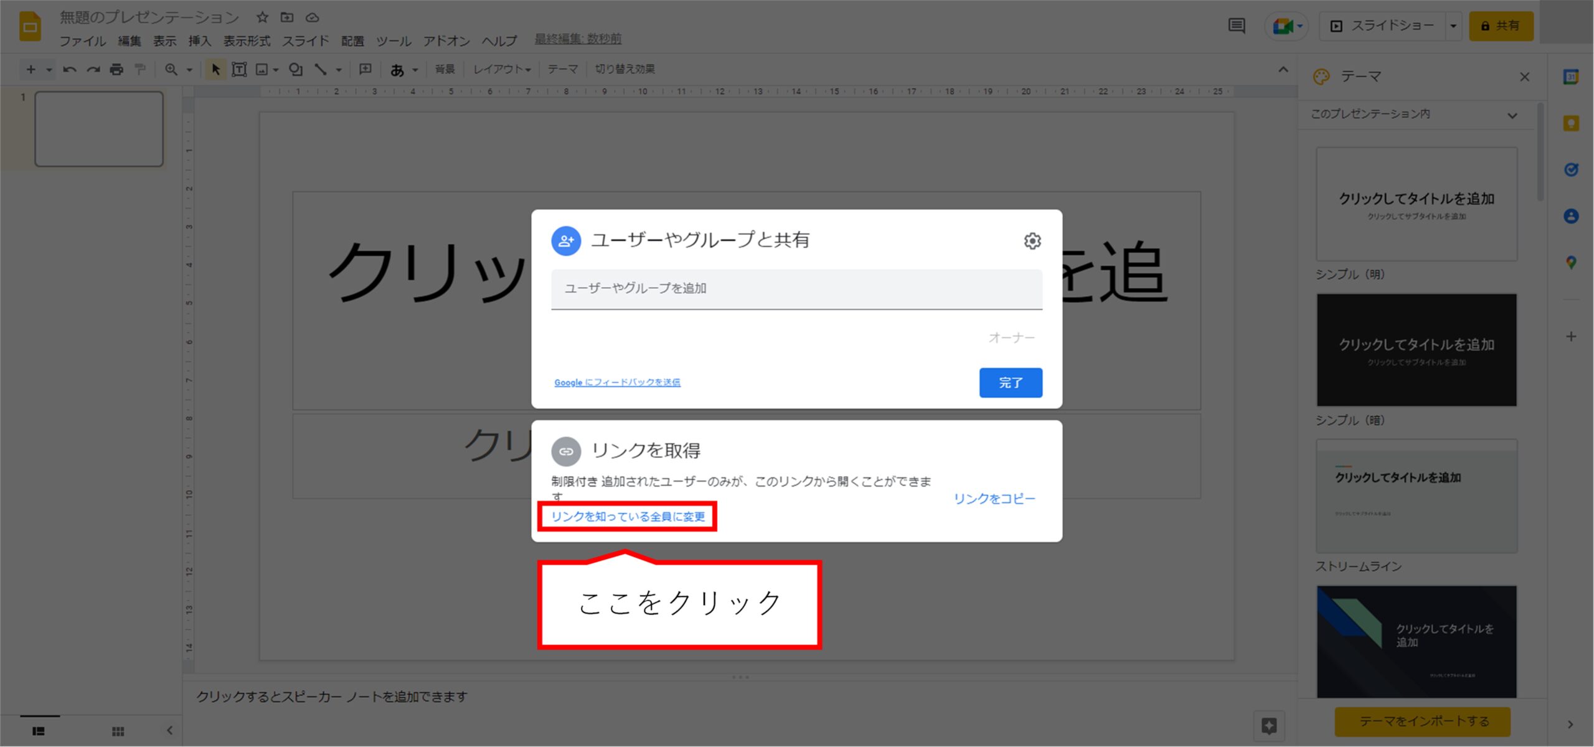Screen dimensions: 1594x747
Task: Click the add comment toolbar icon
Action: click(365, 69)
